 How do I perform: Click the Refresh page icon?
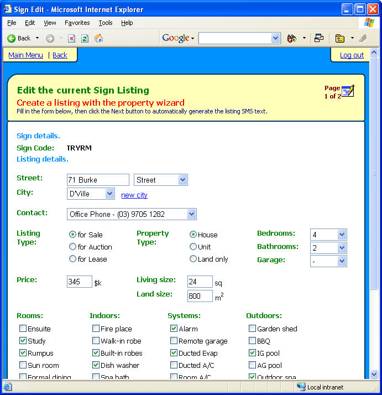85,38
